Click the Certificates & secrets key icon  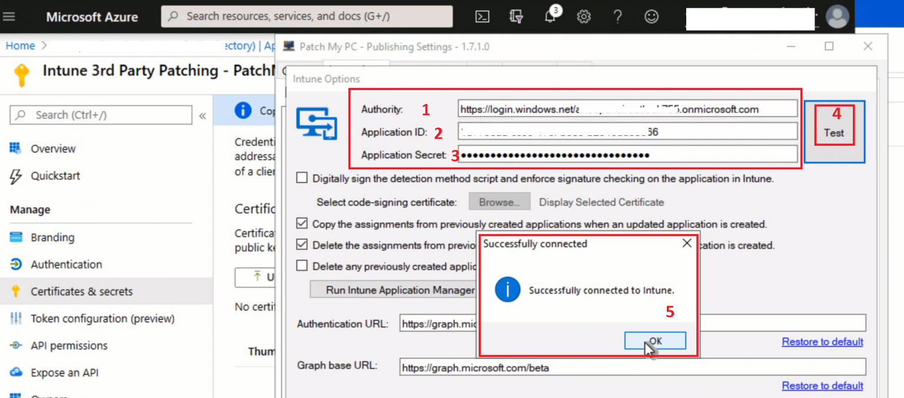click(16, 292)
